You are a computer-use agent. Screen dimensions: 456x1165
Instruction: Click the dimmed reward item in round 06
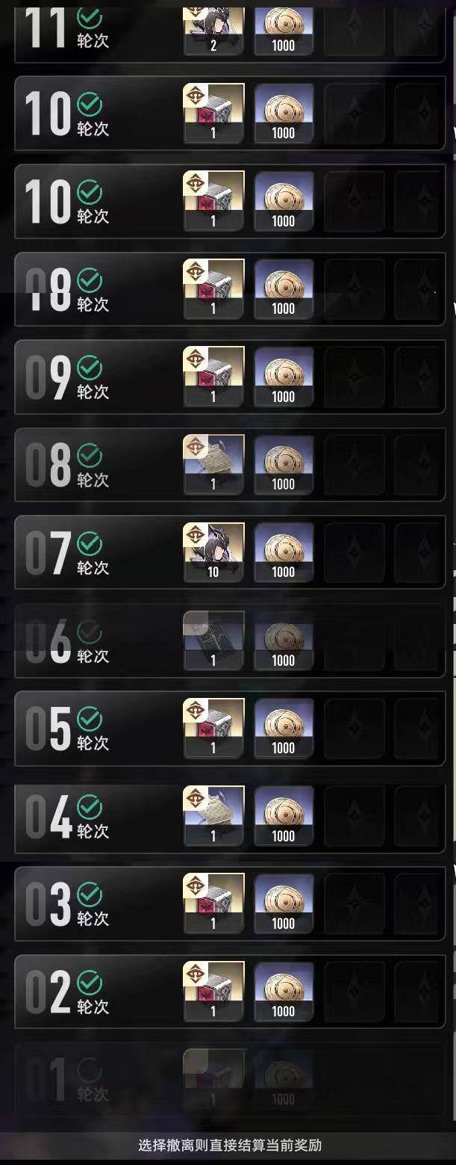coord(213,640)
